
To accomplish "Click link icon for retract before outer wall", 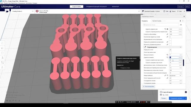I will pyautogui.click(x=167, y=78).
